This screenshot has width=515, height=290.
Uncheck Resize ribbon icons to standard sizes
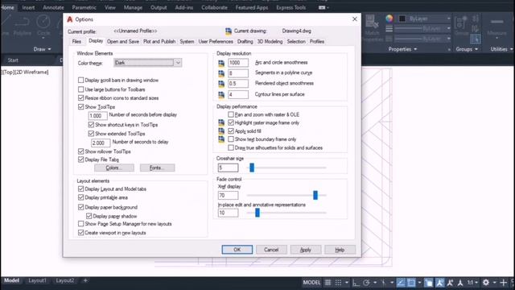(x=80, y=97)
